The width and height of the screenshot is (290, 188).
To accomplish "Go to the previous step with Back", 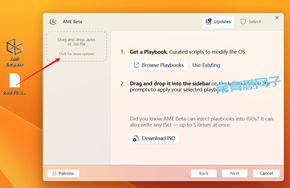I will 204,173.
